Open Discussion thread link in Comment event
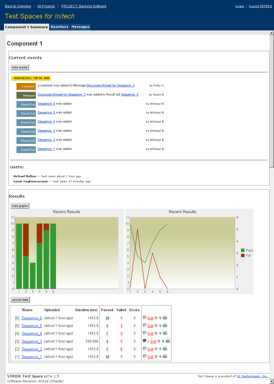 point(110,85)
